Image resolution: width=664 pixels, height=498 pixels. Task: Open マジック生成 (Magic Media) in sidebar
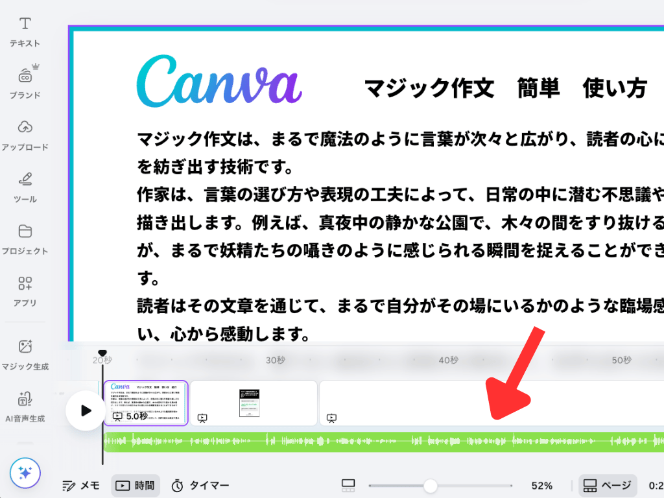[x=25, y=355]
